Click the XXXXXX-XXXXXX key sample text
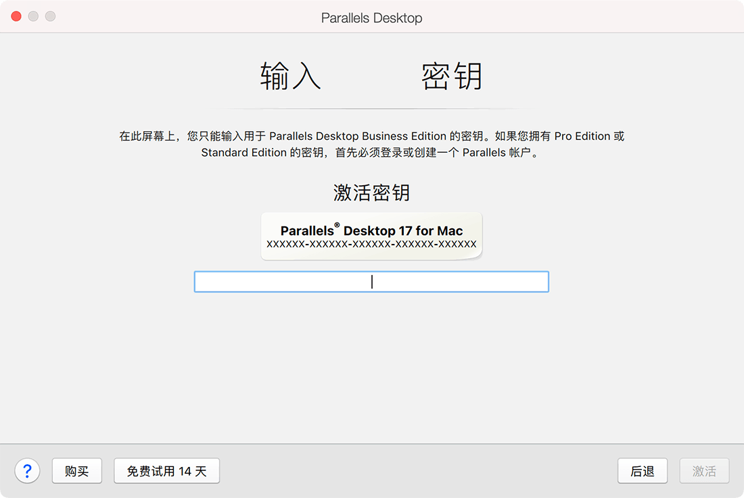Image resolution: width=744 pixels, height=498 pixels. pyautogui.click(x=371, y=244)
